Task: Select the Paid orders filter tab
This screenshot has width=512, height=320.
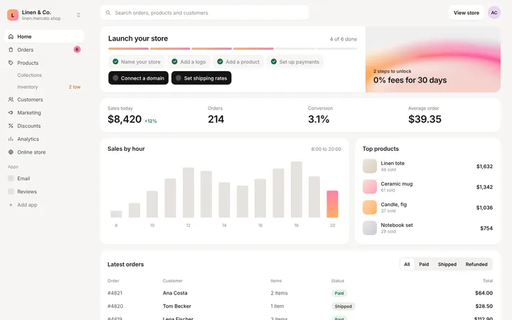Action: (x=424, y=264)
